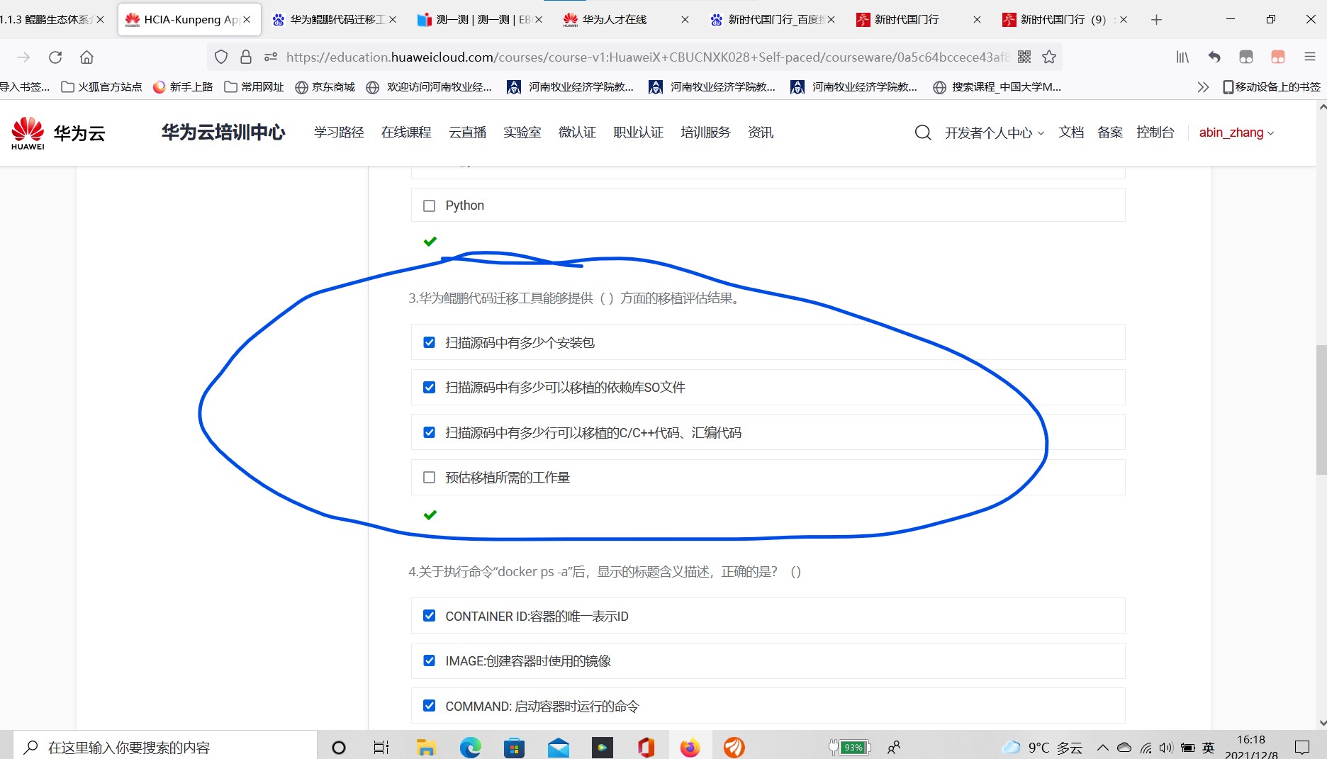This screenshot has height=759, width=1327.
Task: View site security lock icon
Action: 246,57
